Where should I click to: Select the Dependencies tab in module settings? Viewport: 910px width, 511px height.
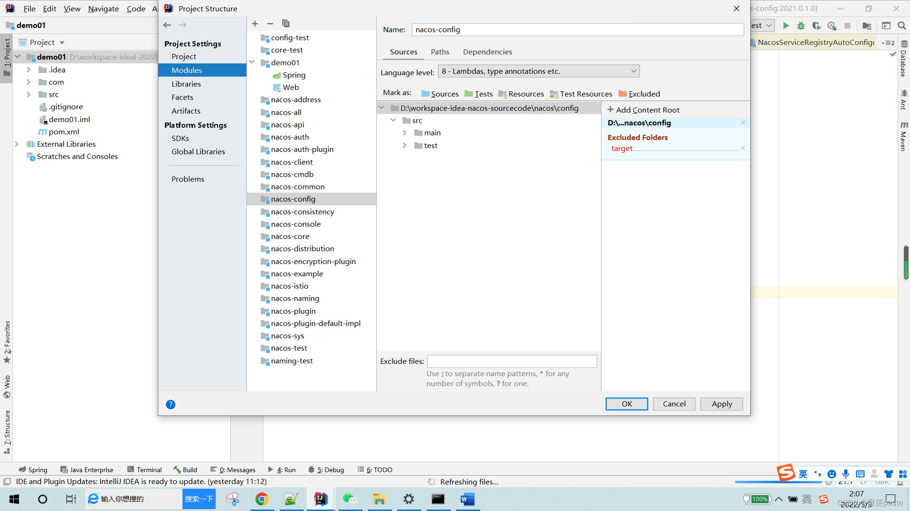[x=487, y=52]
